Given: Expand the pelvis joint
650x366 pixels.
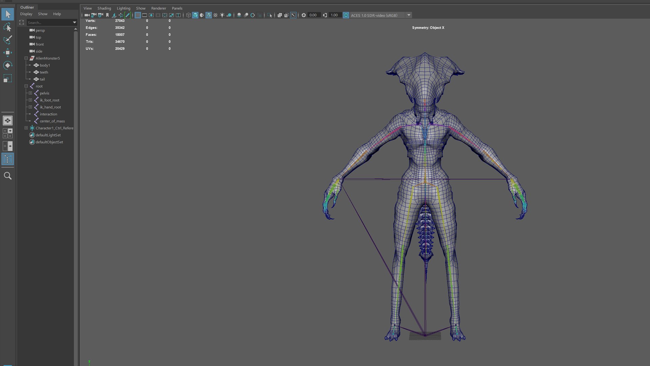Looking at the screenshot, I should pyautogui.click(x=30, y=93).
